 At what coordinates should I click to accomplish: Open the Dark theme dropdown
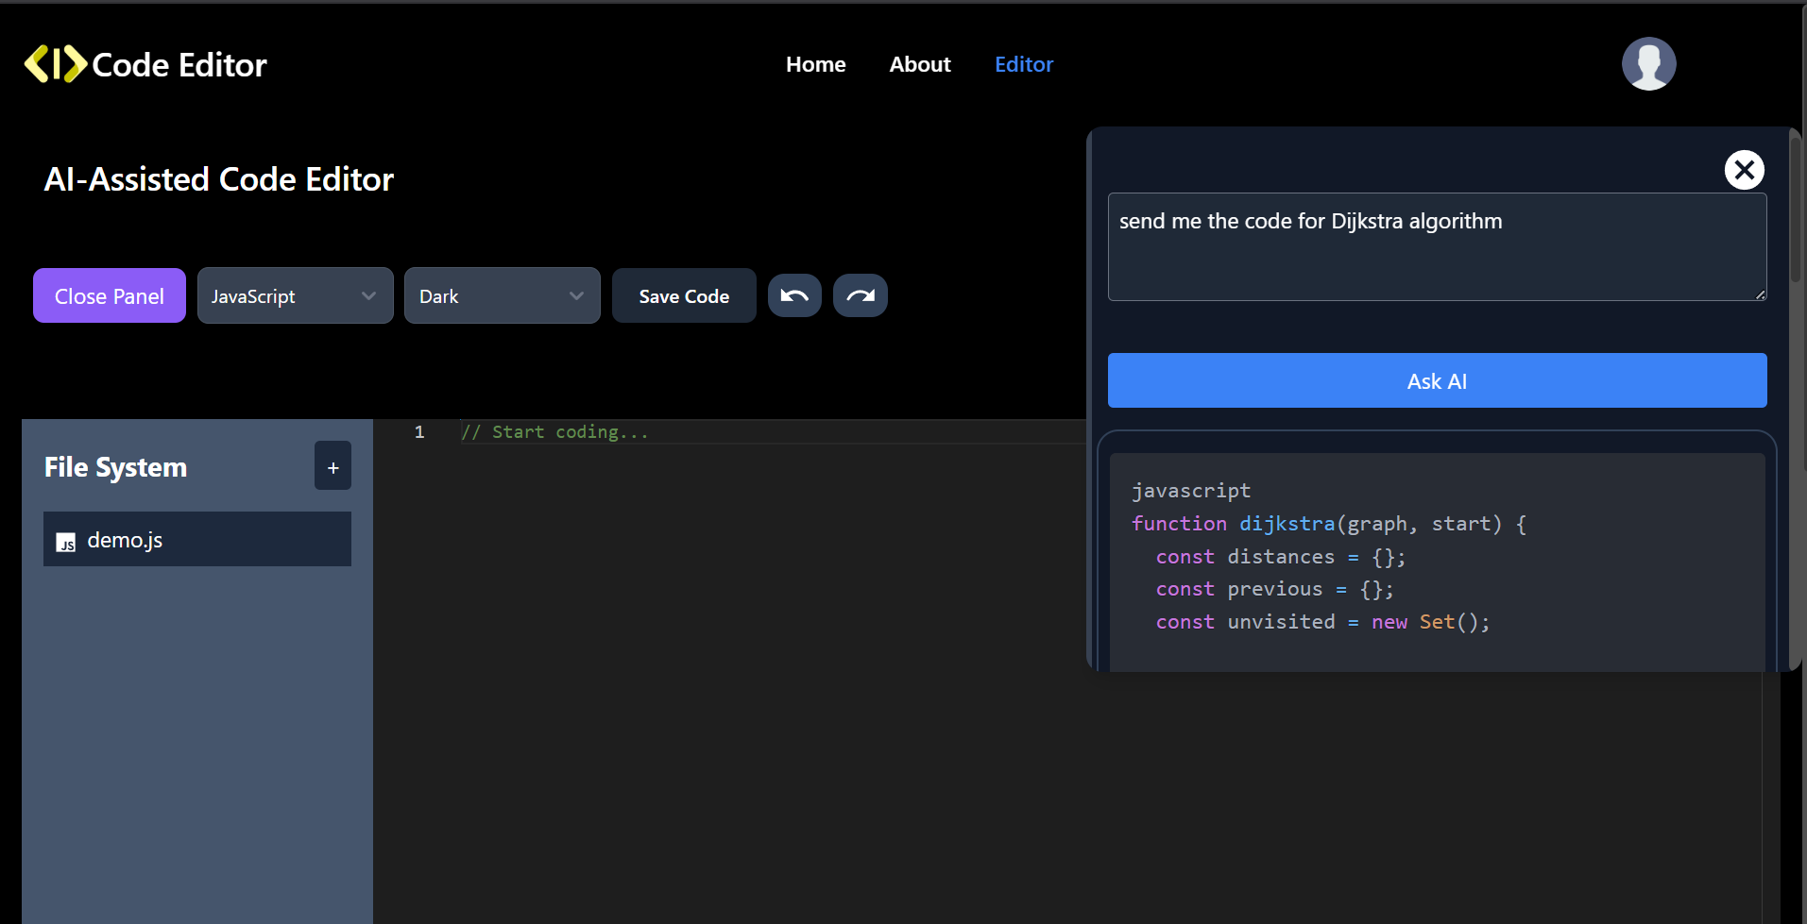[502, 296]
